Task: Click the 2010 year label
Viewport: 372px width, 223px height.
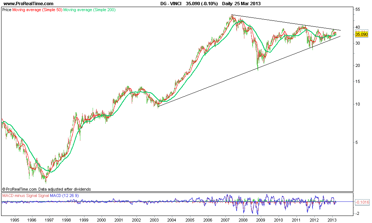Action: [279, 220]
